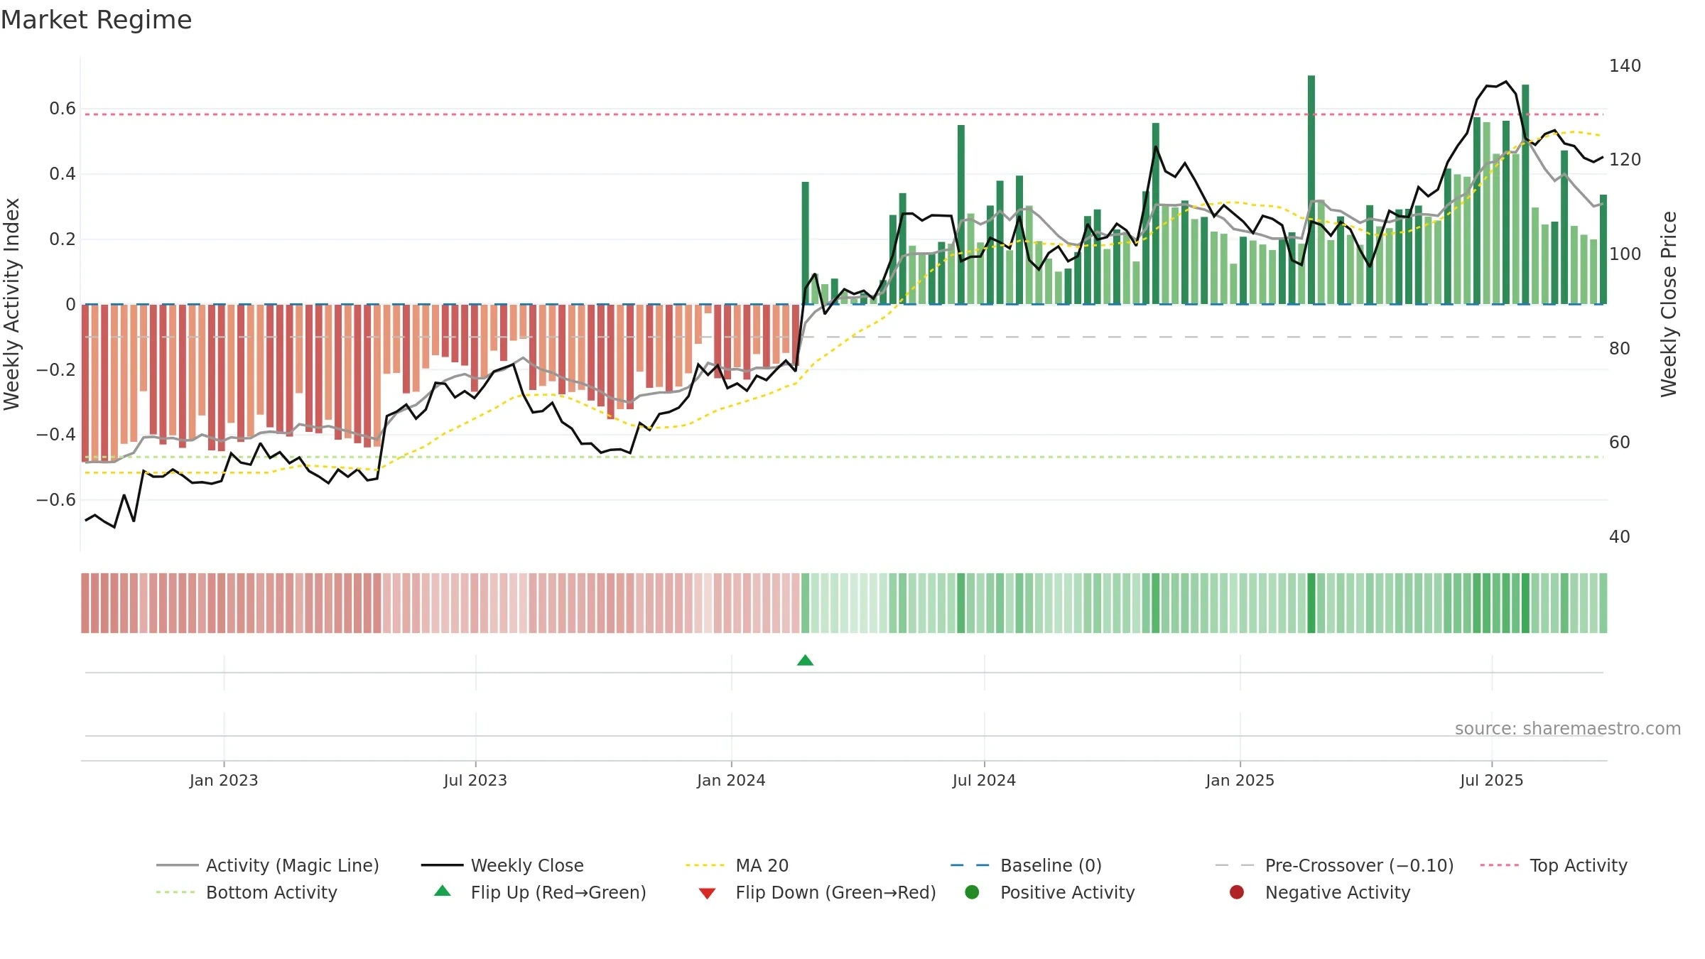
Task: Toggle the Positive Activity legend entry
Action: pos(1050,892)
